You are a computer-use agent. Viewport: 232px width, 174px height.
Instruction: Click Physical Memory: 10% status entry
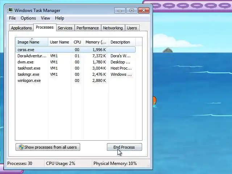(x=115, y=163)
